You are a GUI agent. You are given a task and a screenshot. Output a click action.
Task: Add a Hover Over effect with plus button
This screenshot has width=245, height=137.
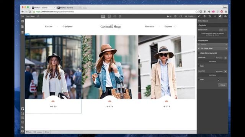(x=225, y=58)
